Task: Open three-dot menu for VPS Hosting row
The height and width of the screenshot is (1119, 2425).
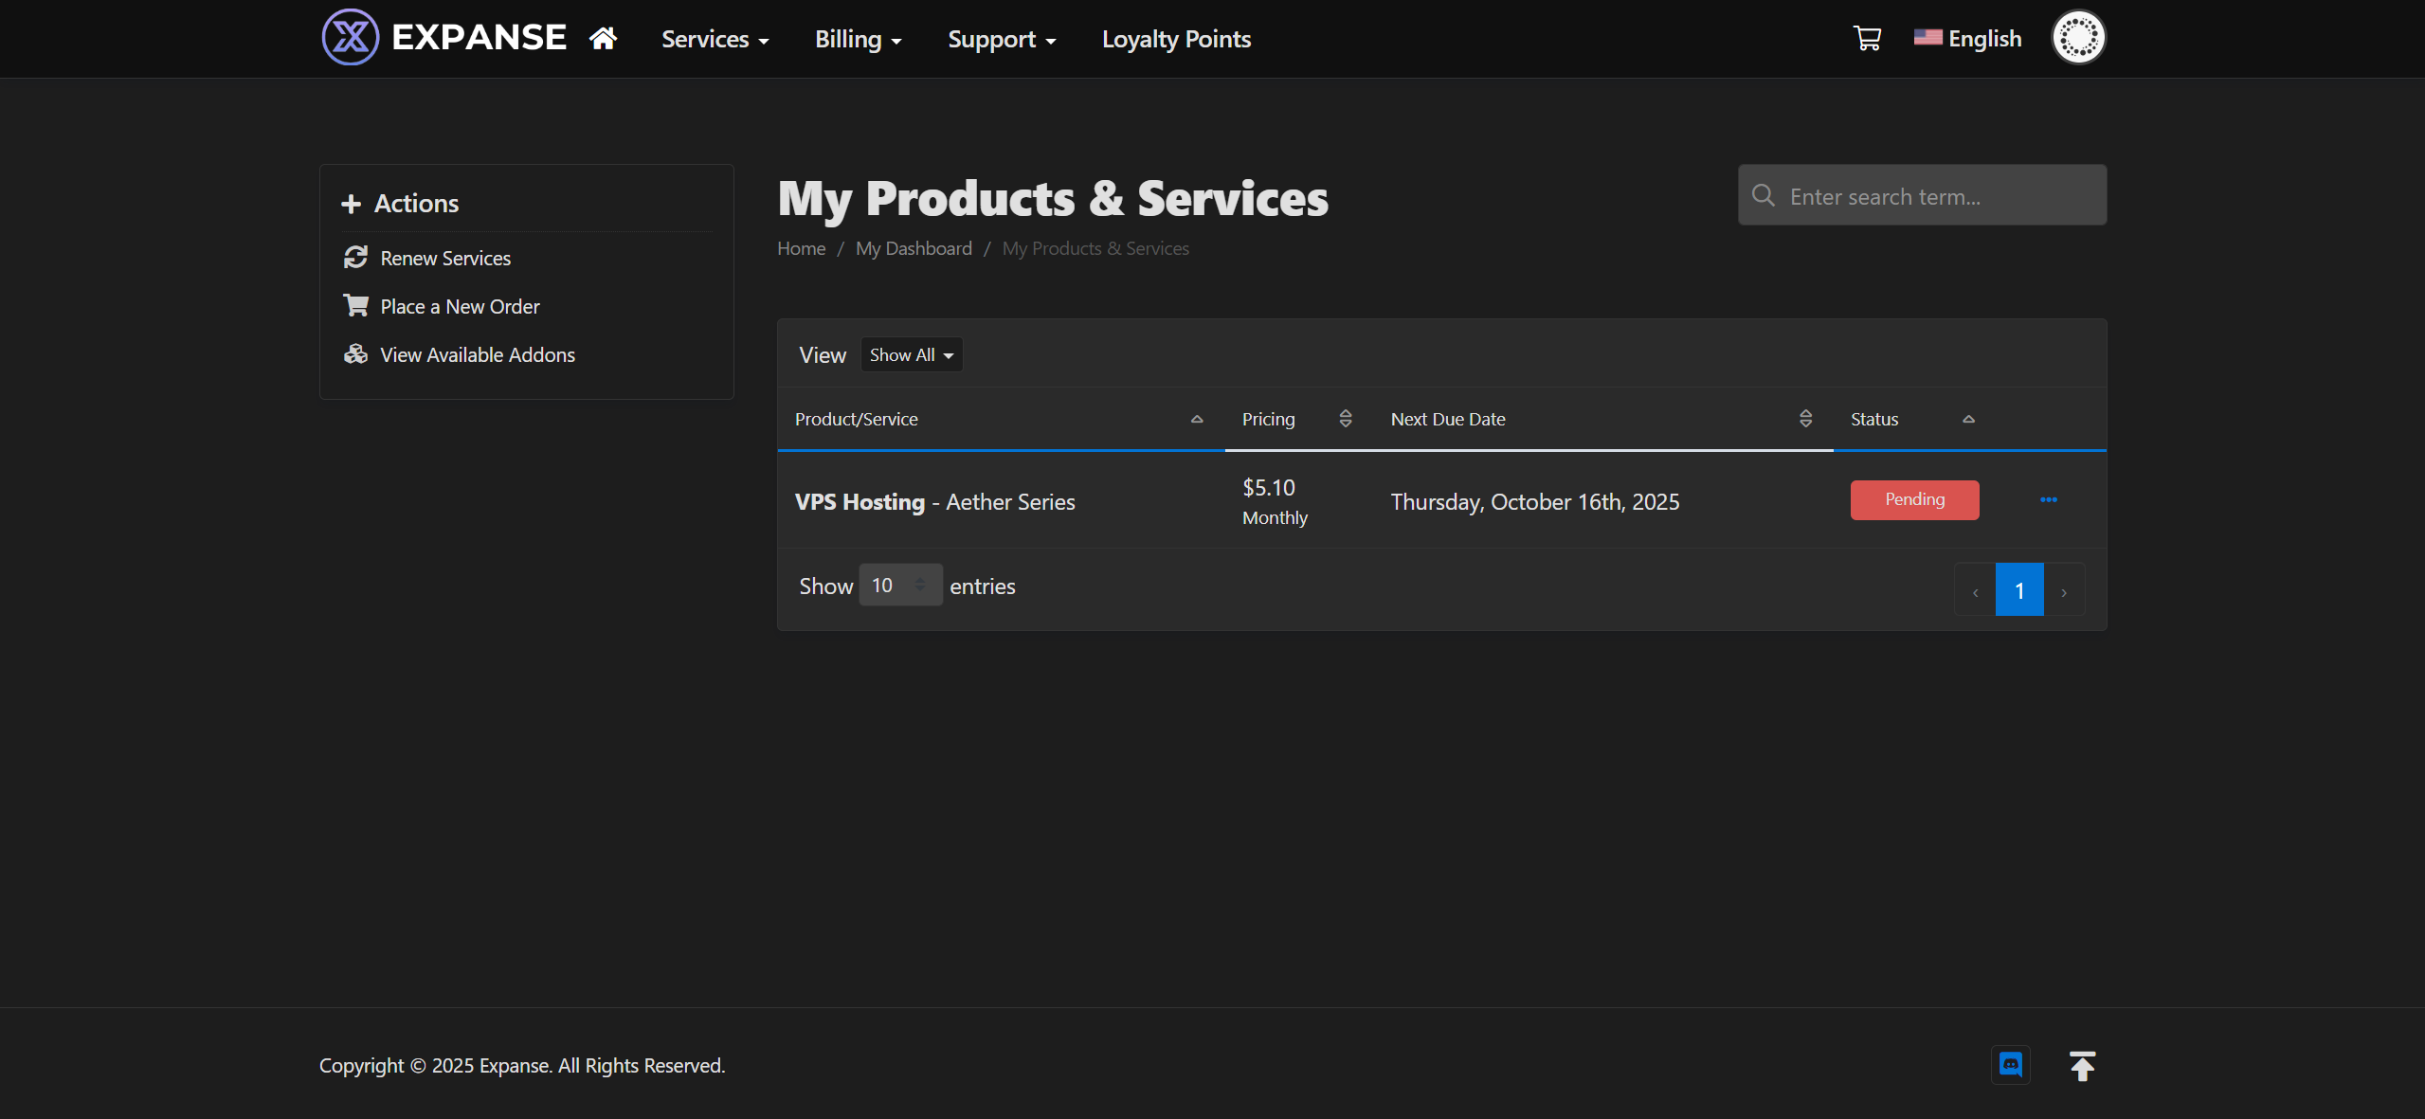Action: tap(2048, 499)
